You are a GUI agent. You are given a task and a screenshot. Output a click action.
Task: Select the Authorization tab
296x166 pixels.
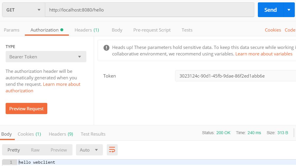pyautogui.click(x=47, y=30)
